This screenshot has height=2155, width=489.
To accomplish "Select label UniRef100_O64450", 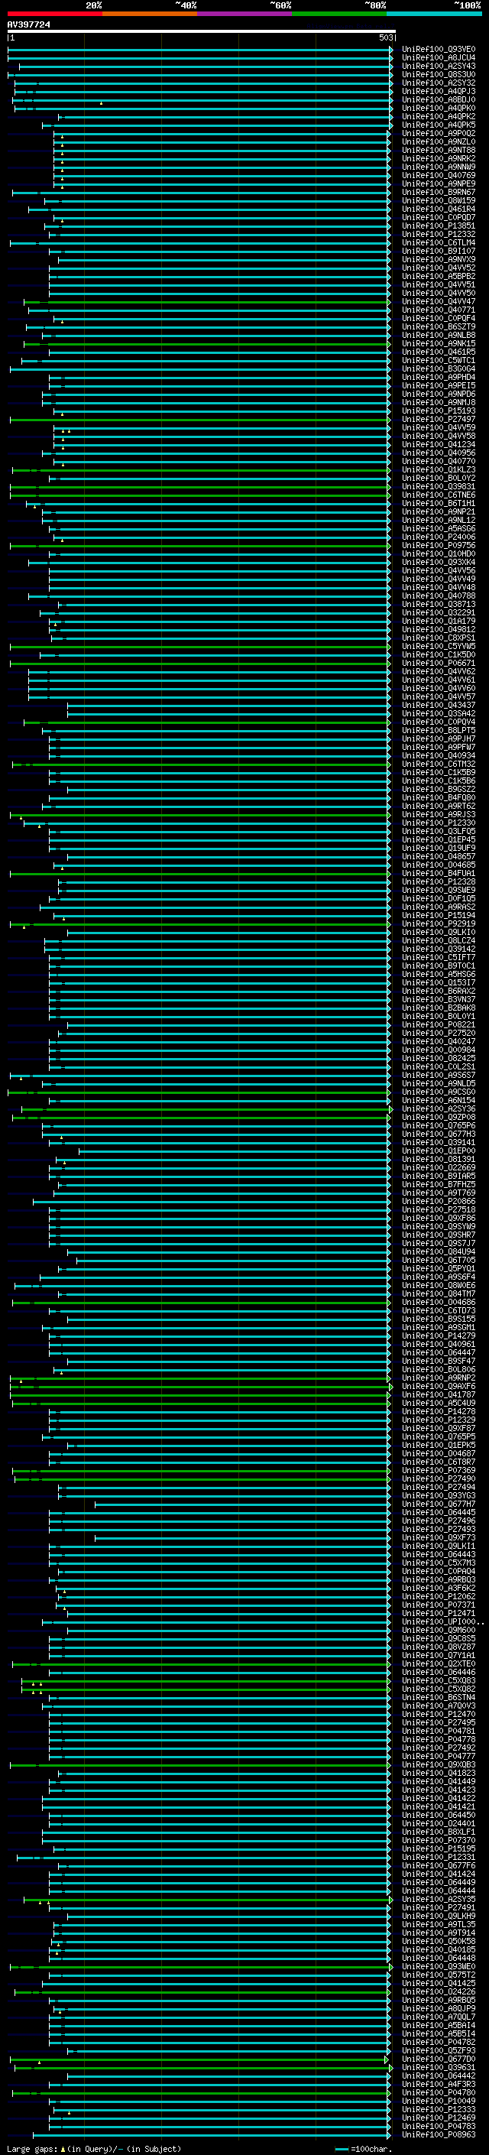I will click(x=439, y=1815).
